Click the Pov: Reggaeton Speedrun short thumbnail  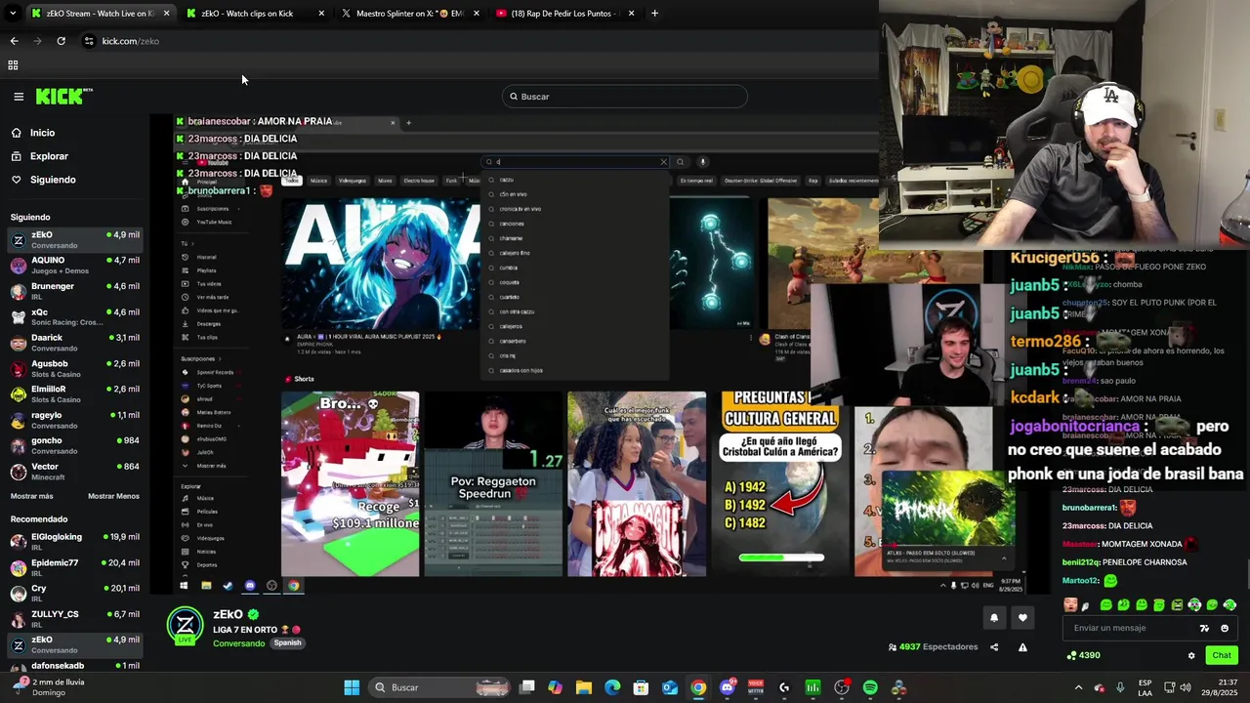[x=493, y=483]
